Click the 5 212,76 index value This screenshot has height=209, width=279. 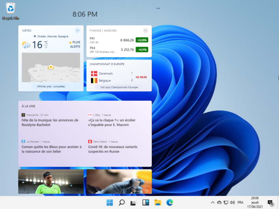coord(127,50)
